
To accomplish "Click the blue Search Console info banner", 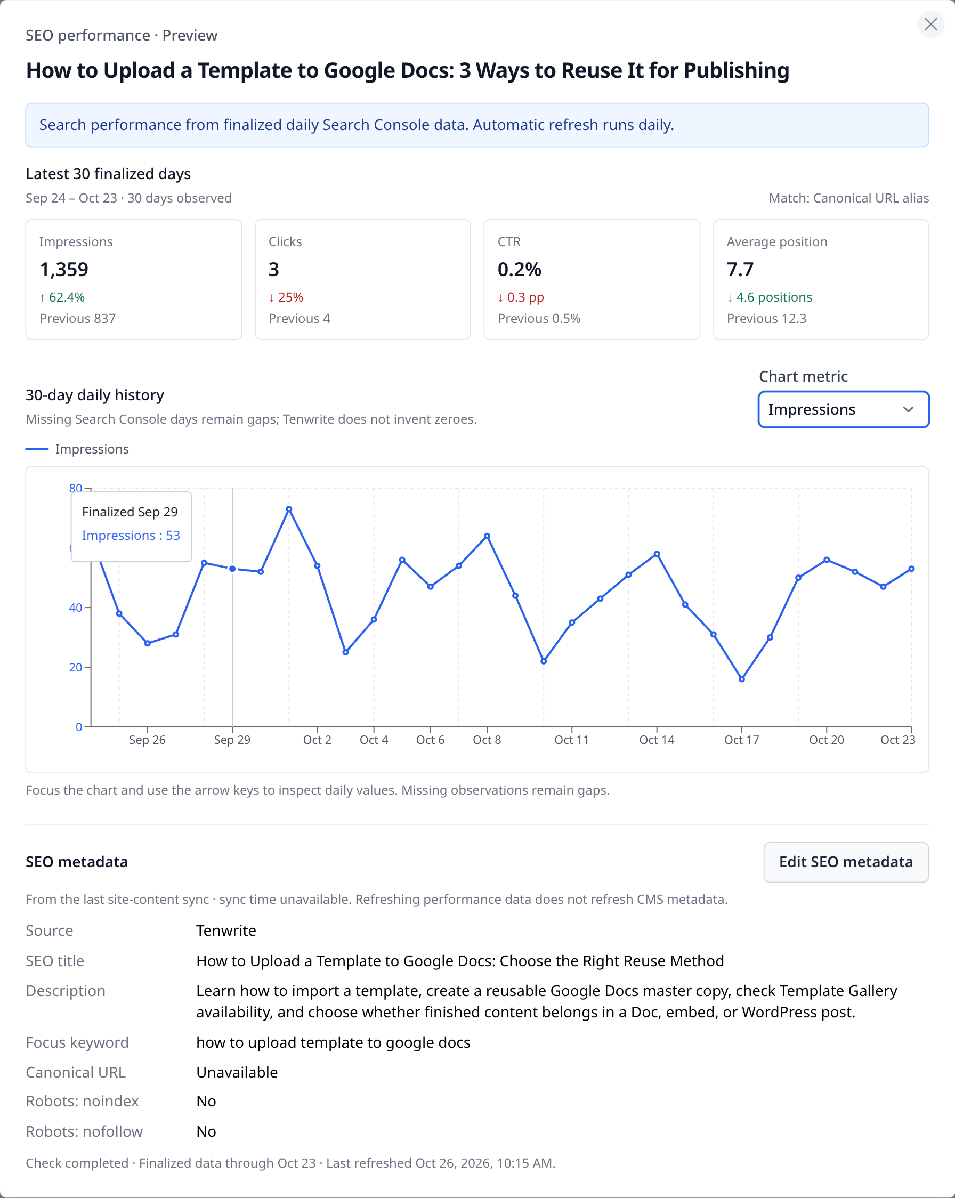I will 476,125.
